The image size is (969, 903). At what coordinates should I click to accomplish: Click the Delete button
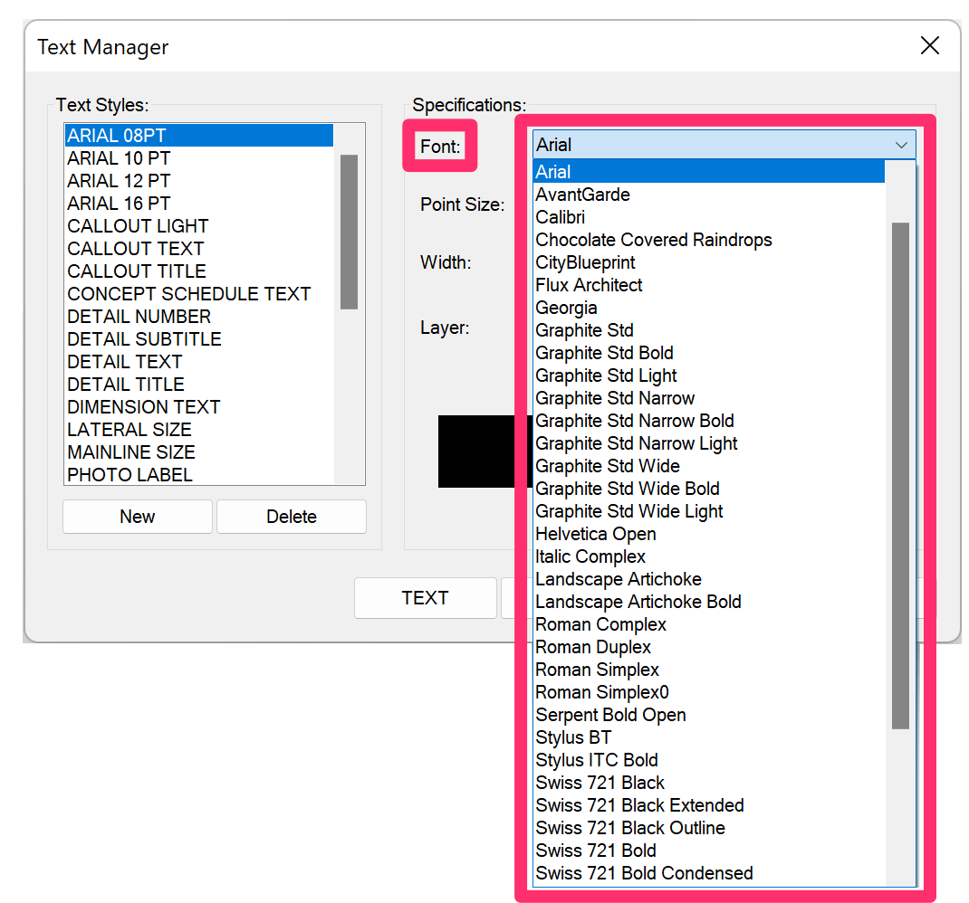click(x=292, y=517)
